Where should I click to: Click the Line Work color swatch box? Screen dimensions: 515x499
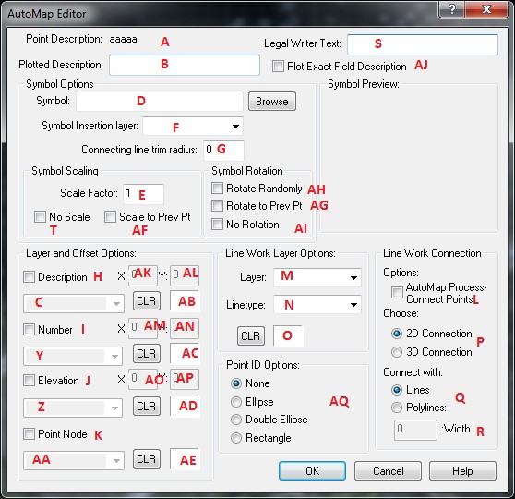pyautogui.click(x=288, y=335)
